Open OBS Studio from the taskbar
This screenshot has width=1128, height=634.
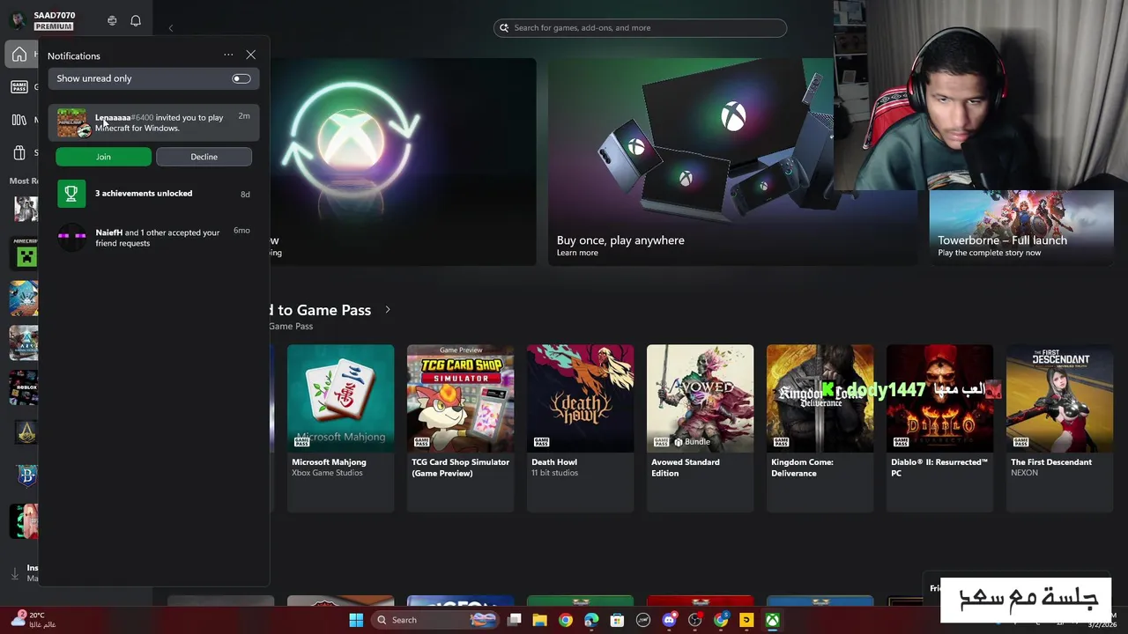(695, 620)
